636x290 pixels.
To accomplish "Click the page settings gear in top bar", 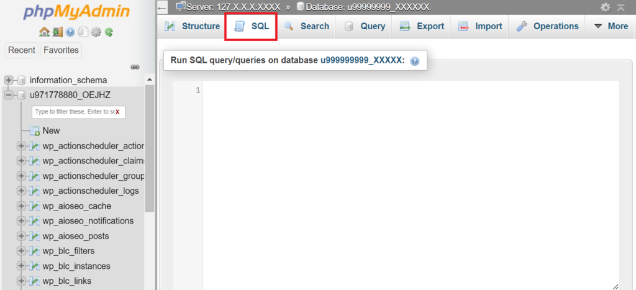I will [606, 7].
